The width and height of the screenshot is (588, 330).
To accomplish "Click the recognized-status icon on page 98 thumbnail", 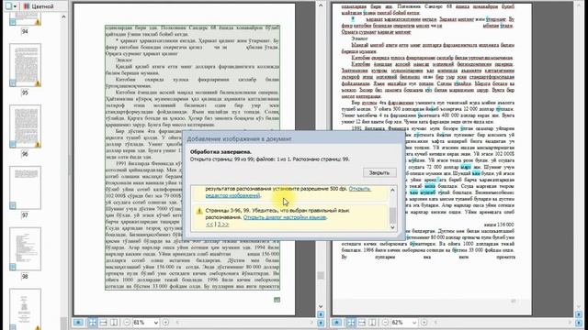I will [13, 267].
